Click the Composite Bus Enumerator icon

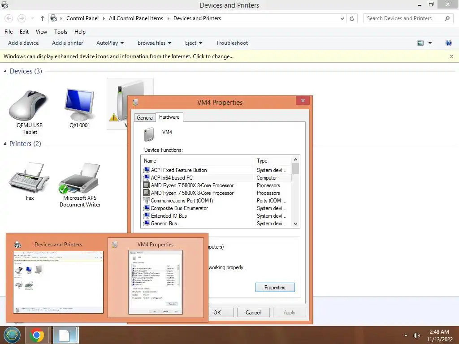point(147,208)
